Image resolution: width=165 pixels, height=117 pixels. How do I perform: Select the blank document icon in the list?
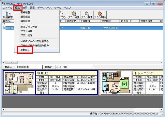click(4, 24)
